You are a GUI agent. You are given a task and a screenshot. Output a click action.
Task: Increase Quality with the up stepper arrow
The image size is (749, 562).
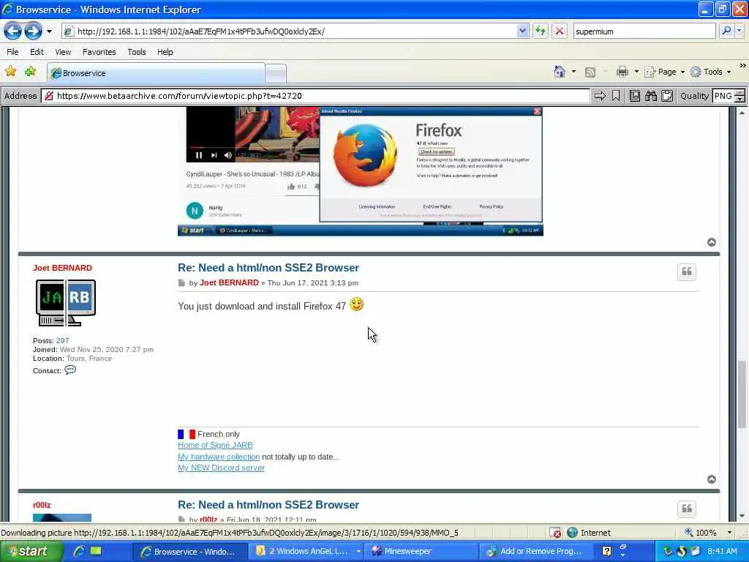[740, 93]
